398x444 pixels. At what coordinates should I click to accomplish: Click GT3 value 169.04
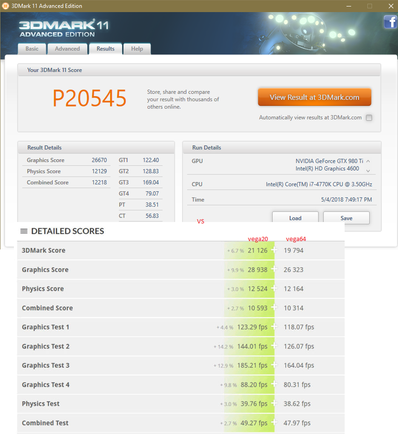point(150,183)
